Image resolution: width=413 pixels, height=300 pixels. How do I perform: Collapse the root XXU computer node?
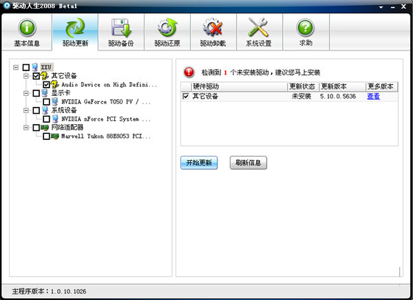pos(17,68)
